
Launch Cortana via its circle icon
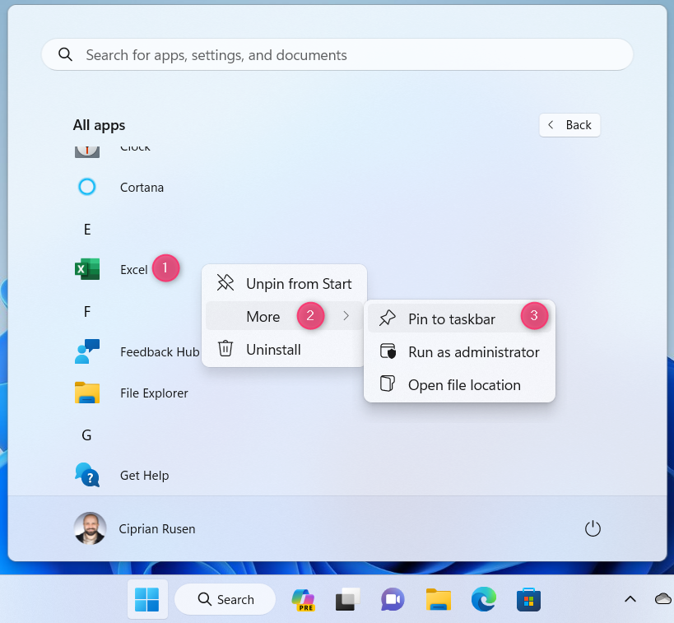(x=87, y=187)
